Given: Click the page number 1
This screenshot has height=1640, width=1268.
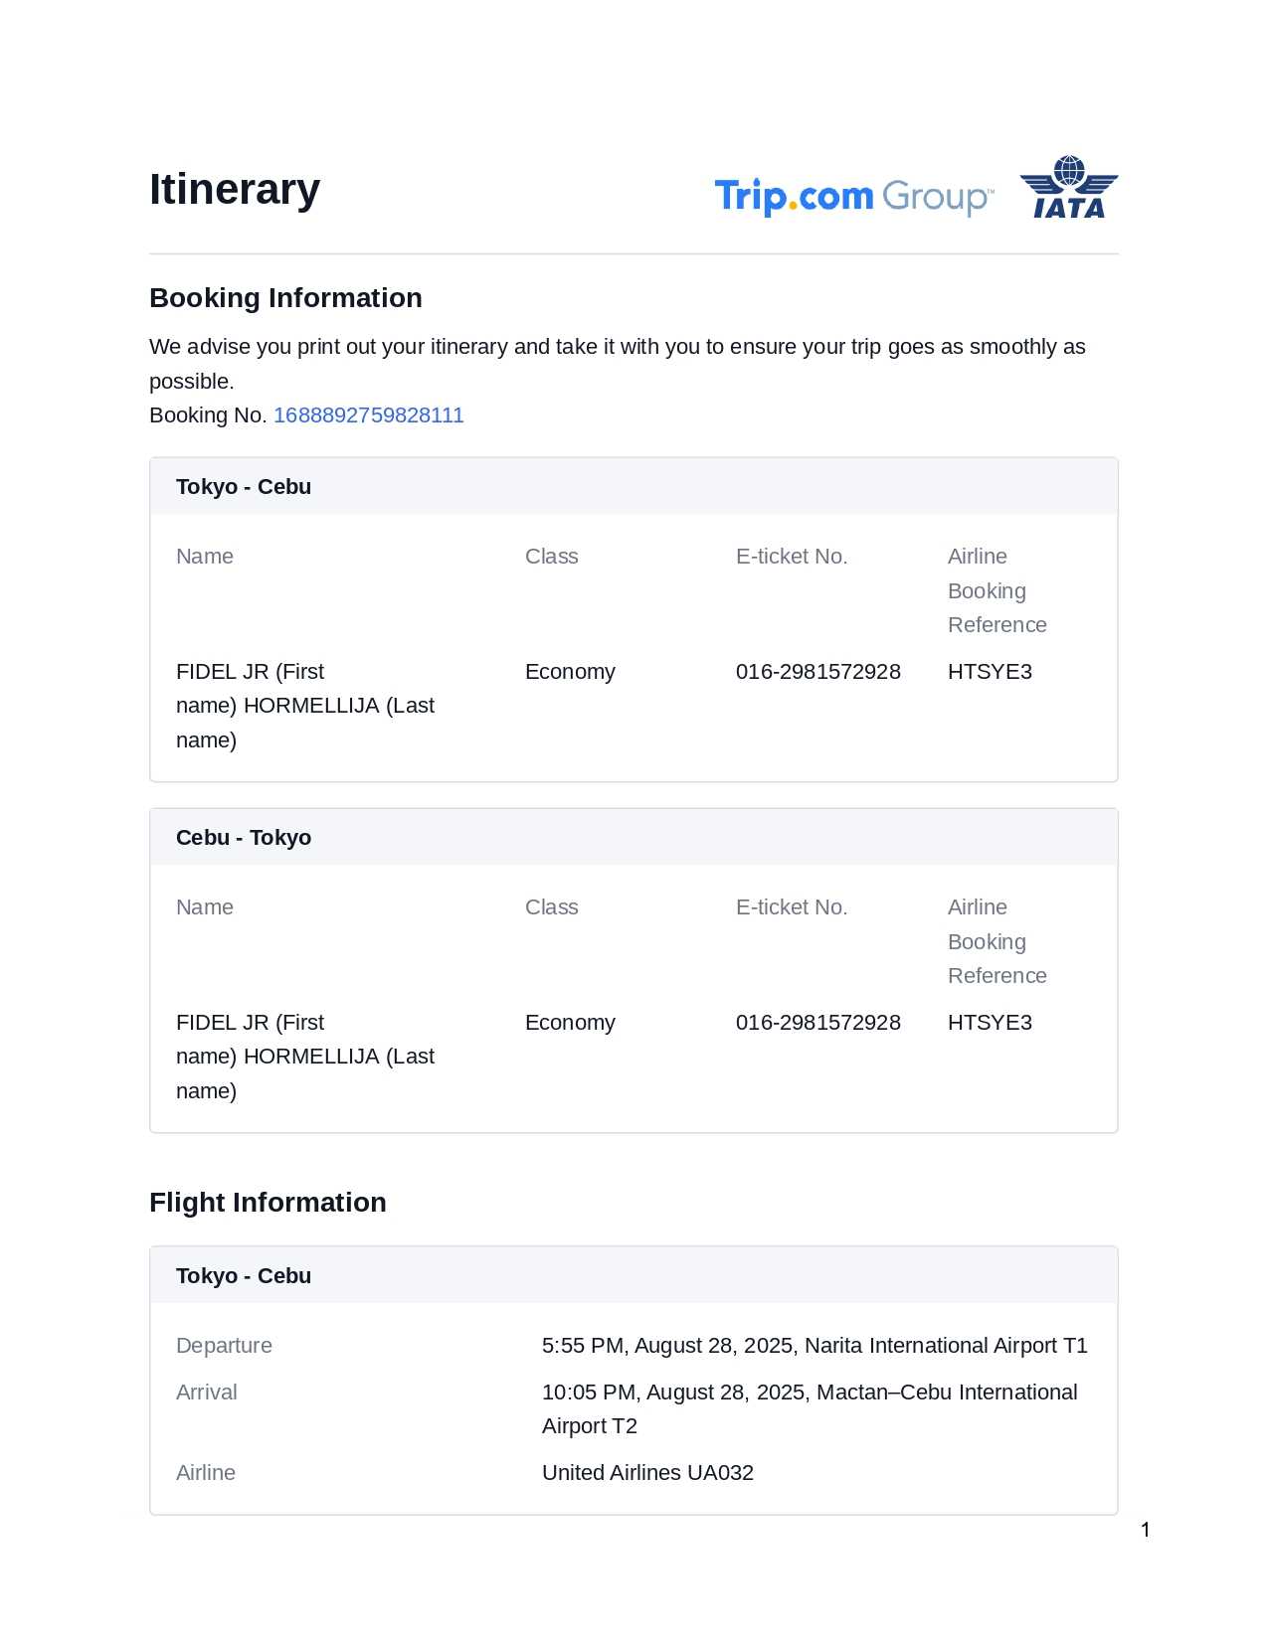Looking at the screenshot, I should pyautogui.click(x=1146, y=1530).
